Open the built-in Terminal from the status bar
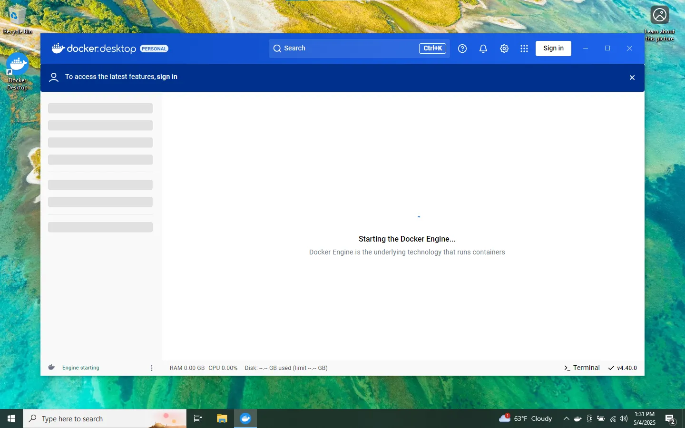This screenshot has width=685, height=428. (582, 368)
